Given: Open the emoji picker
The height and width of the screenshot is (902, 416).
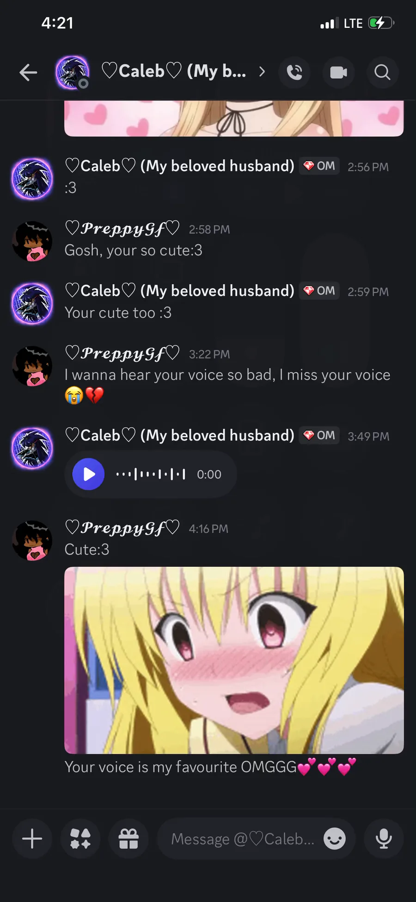Looking at the screenshot, I should point(335,839).
